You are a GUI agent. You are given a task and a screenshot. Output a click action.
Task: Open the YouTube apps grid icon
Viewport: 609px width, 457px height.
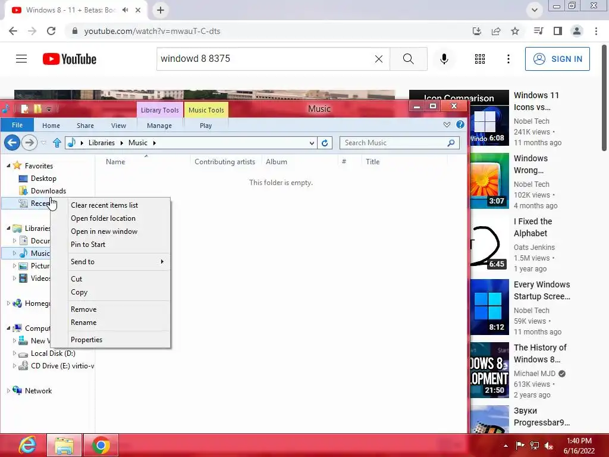[480, 59]
